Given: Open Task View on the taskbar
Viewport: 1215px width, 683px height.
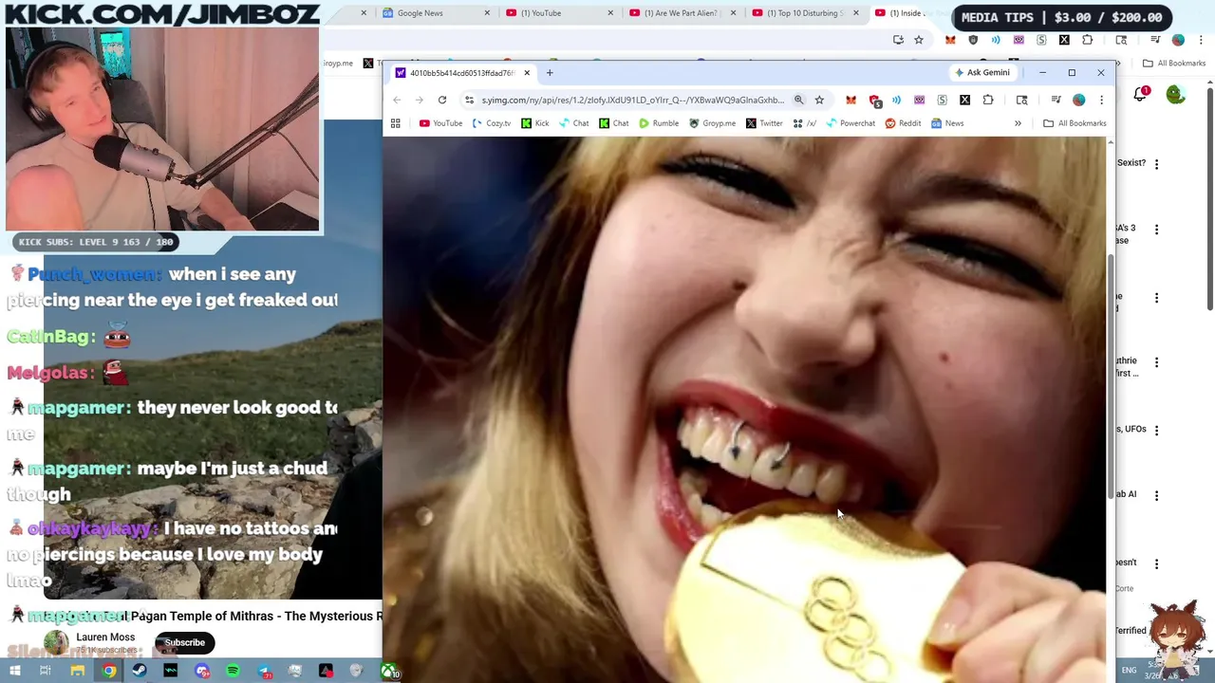Looking at the screenshot, I should point(46,672).
